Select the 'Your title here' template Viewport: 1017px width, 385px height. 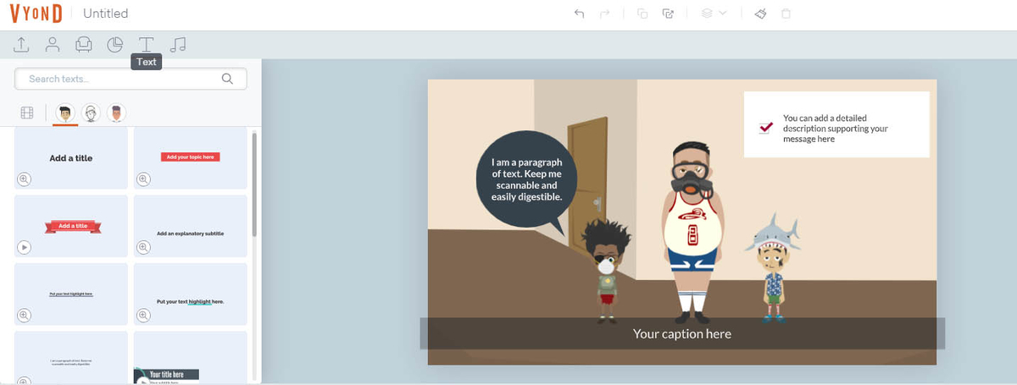pos(191,357)
